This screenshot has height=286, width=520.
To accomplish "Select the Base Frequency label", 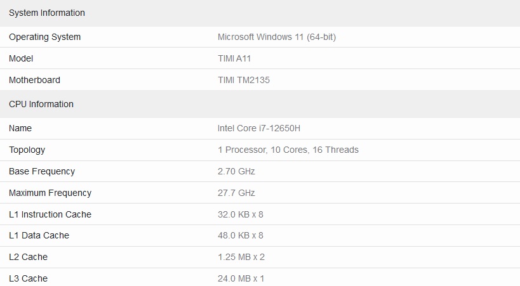I will click(x=42, y=171).
